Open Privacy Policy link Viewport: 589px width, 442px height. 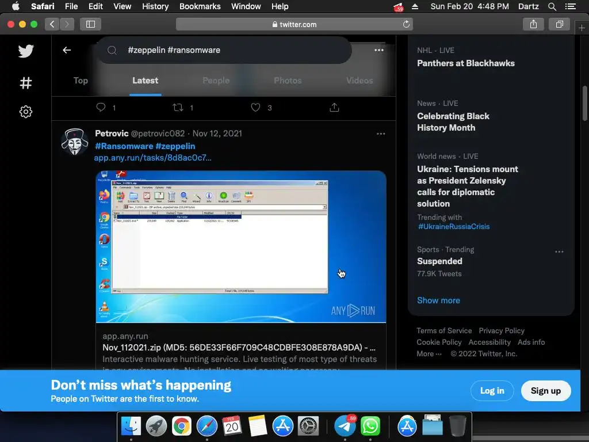tap(502, 331)
